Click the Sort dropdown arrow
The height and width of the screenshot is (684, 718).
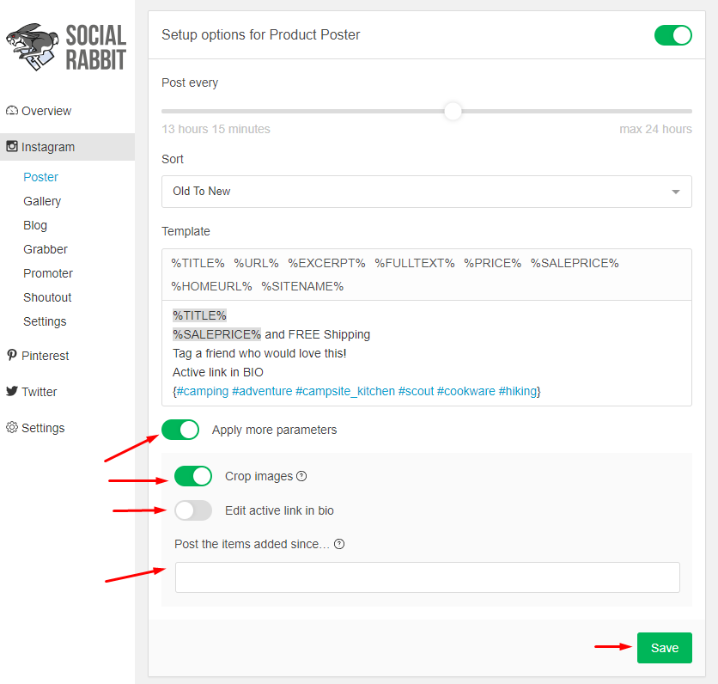pos(675,192)
